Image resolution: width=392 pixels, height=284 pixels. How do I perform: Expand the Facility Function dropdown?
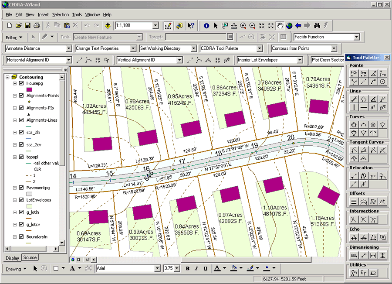(356, 37)
